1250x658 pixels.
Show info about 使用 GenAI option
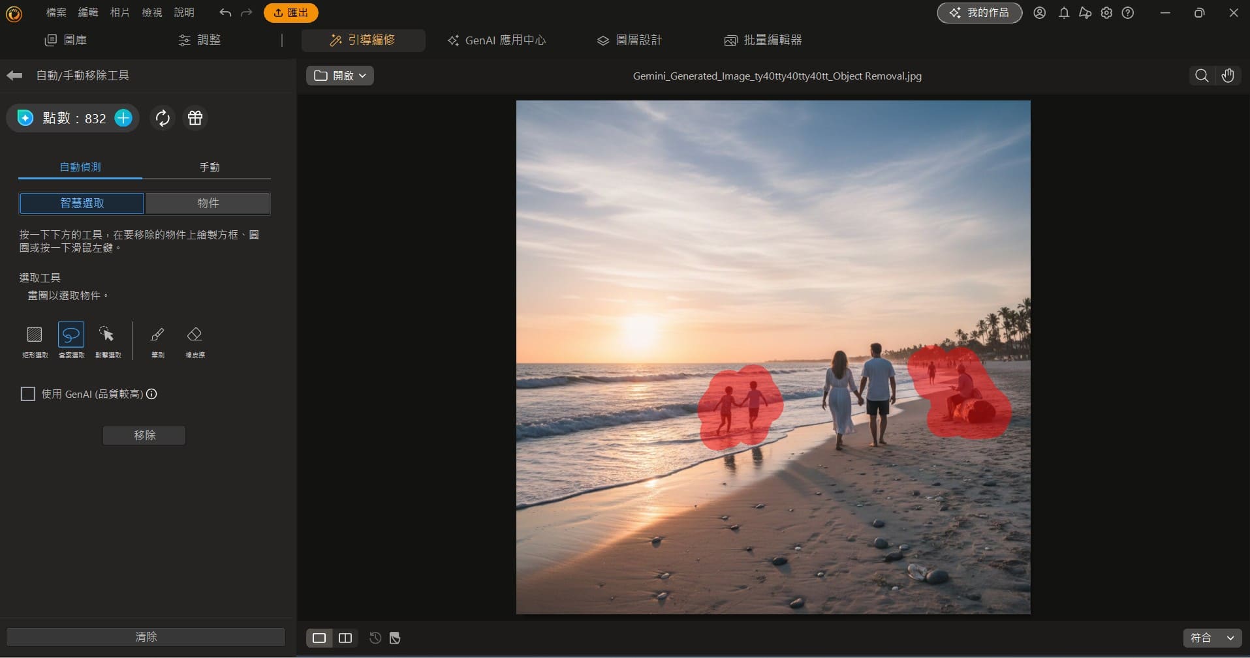pos(151,394)
